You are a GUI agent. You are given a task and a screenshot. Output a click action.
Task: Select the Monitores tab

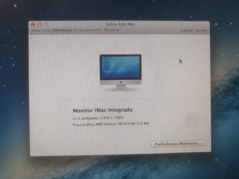pos(62,30)
